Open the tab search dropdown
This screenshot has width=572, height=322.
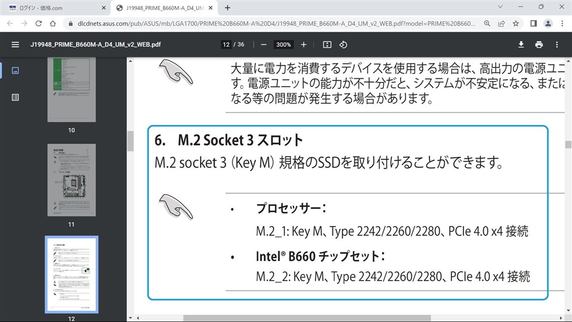coord(500,7)
